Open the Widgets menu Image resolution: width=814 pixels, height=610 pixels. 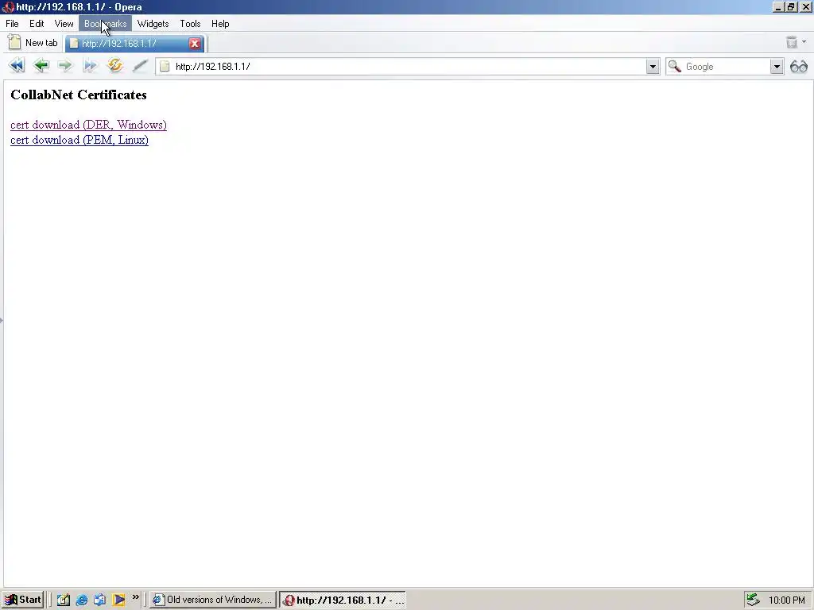(153, 23)
